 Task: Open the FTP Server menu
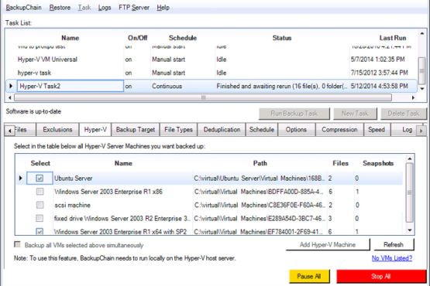coord(134,8)
